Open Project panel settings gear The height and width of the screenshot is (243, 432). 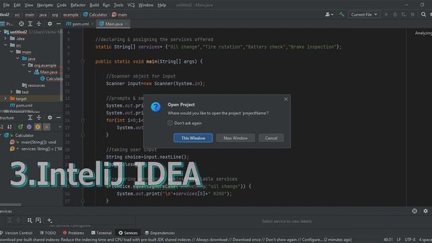point(49,24)
